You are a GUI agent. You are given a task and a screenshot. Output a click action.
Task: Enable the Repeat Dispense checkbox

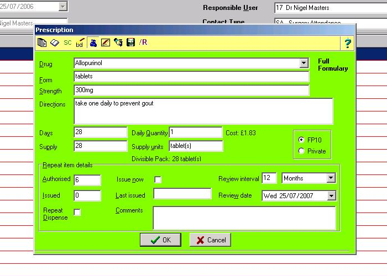pyautogui.click(x=77, y=212)
